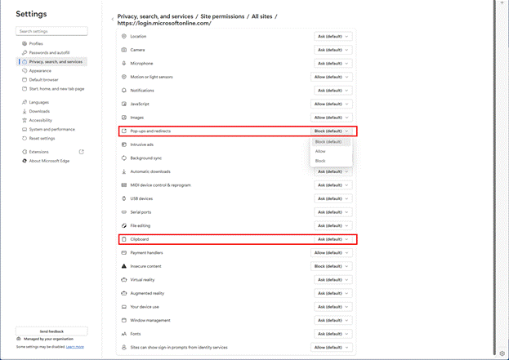Click the Microphone icon
509x360 pixels.
124,64
